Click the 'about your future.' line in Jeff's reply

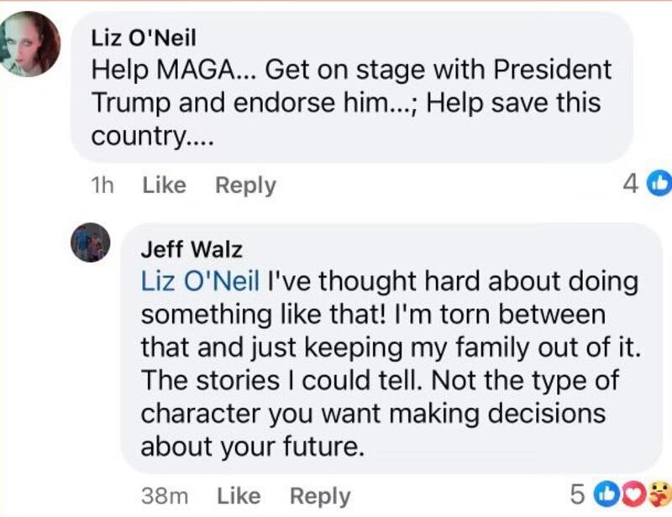[252, 446]
